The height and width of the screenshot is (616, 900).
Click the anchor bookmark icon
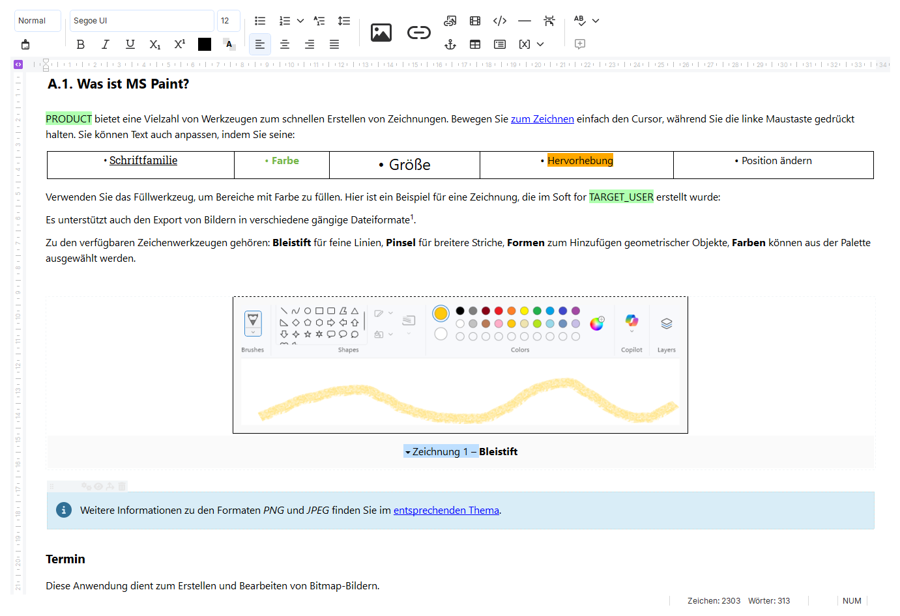point(450,44)
